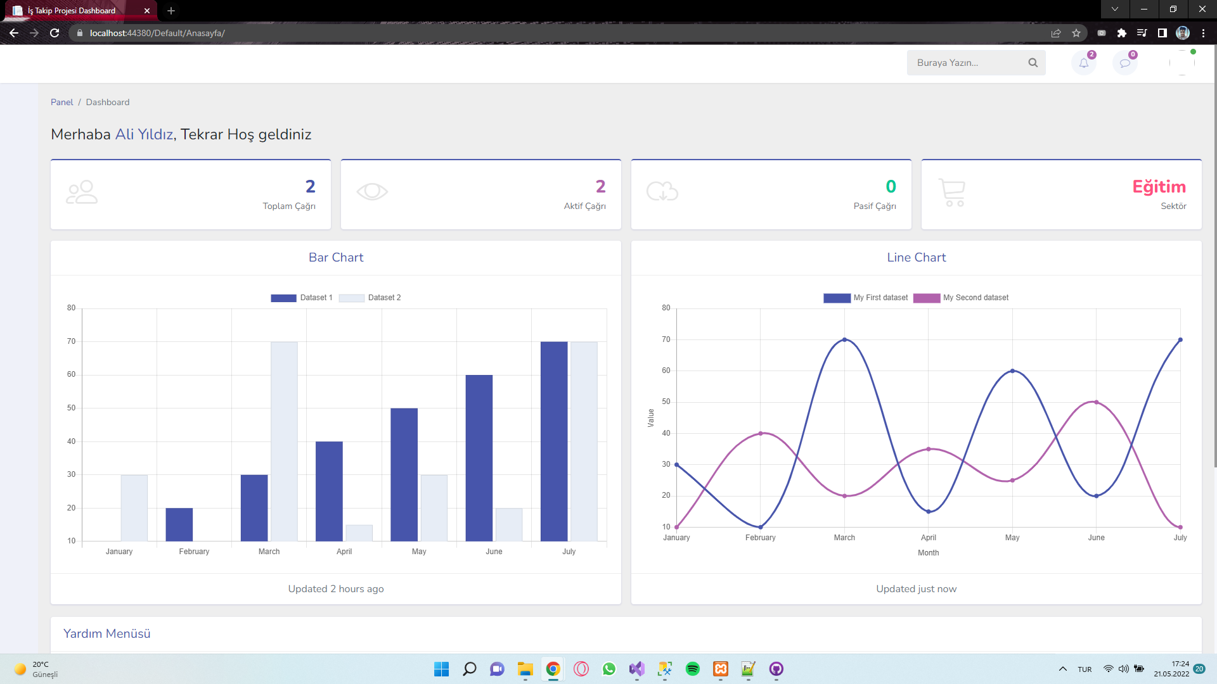Screen dimensions: 1217x684
Task: Click the shopping cart icon in Sektör card
Action: [x=951, y=193]
